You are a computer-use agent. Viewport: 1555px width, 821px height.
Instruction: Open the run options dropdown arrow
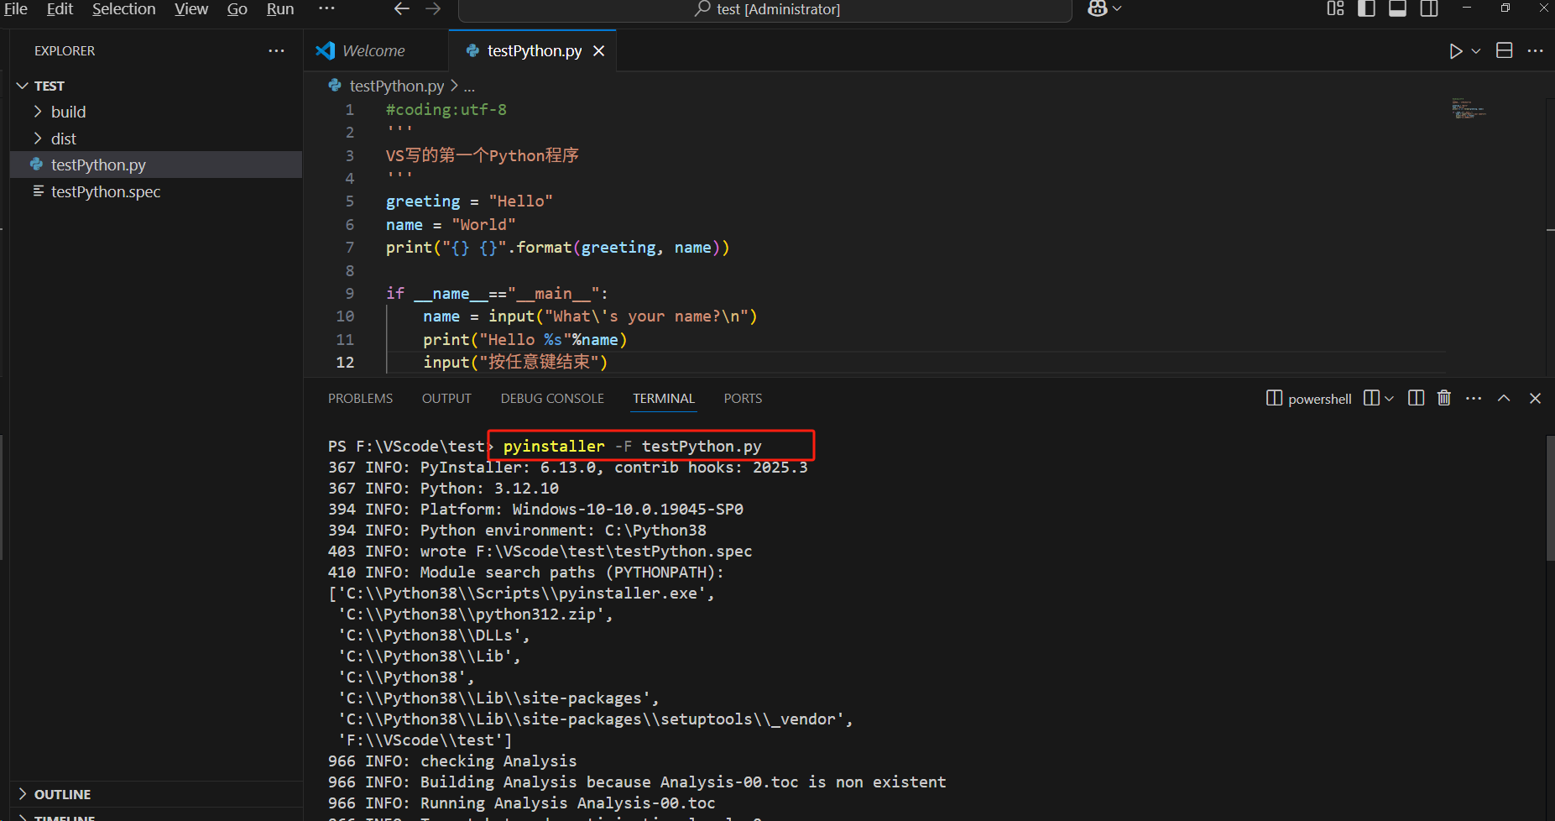(1476, 51)
